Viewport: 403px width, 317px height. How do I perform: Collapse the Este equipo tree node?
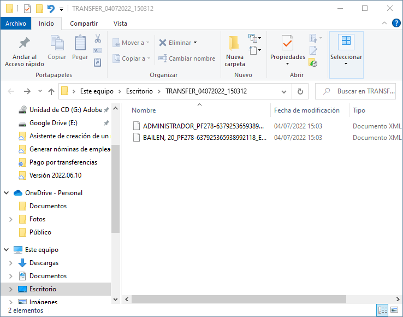(x=7, y=250)
